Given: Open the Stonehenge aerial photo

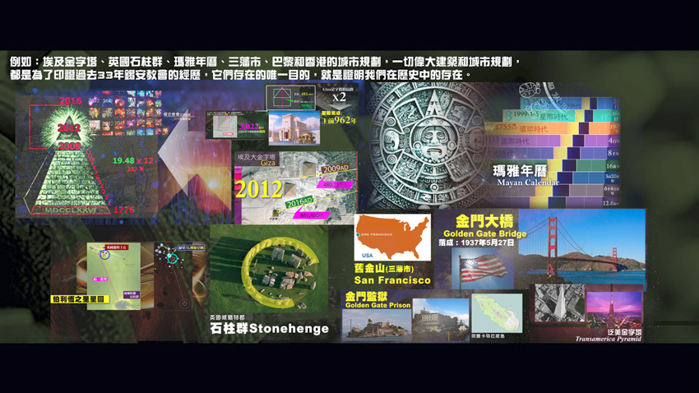Looking at the screenshot, I should point(269,269).
